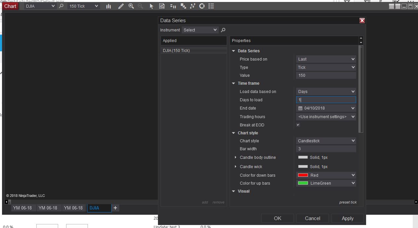Open the Instrument Select dropdown
This screenshot has width=418, height=228.
[200, 30]
